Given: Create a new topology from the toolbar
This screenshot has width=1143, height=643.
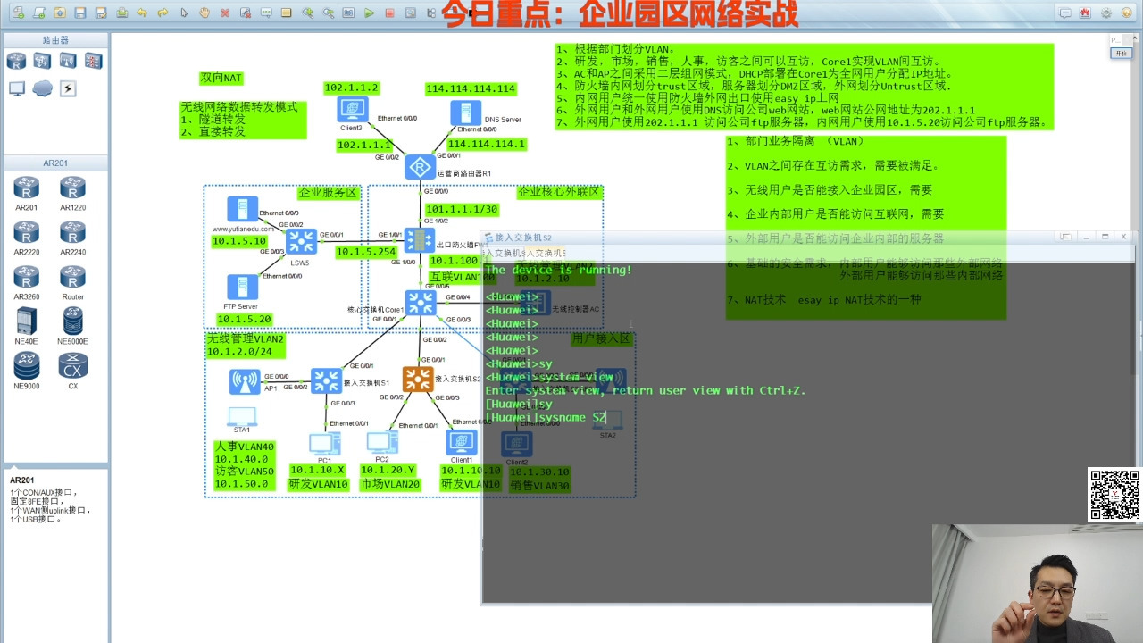Looking at the screenshot, I should coord(17,13).
